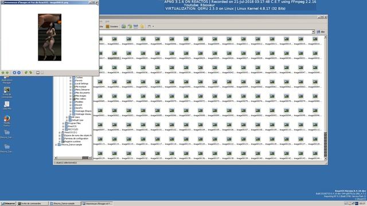367x206 pixels.
Task: Select the image00010 file icon
Action: (x=229, y=39)
